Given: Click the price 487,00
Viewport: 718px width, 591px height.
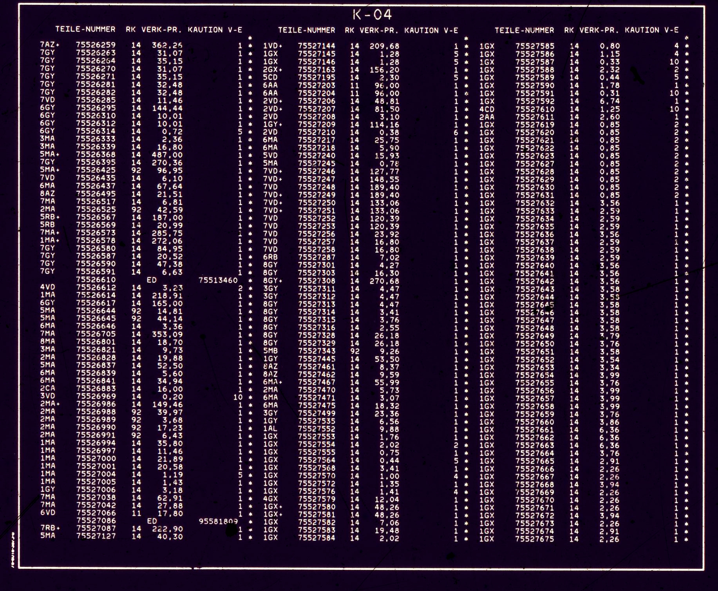Looking at the screenshot, I should (x=167, y=155).
